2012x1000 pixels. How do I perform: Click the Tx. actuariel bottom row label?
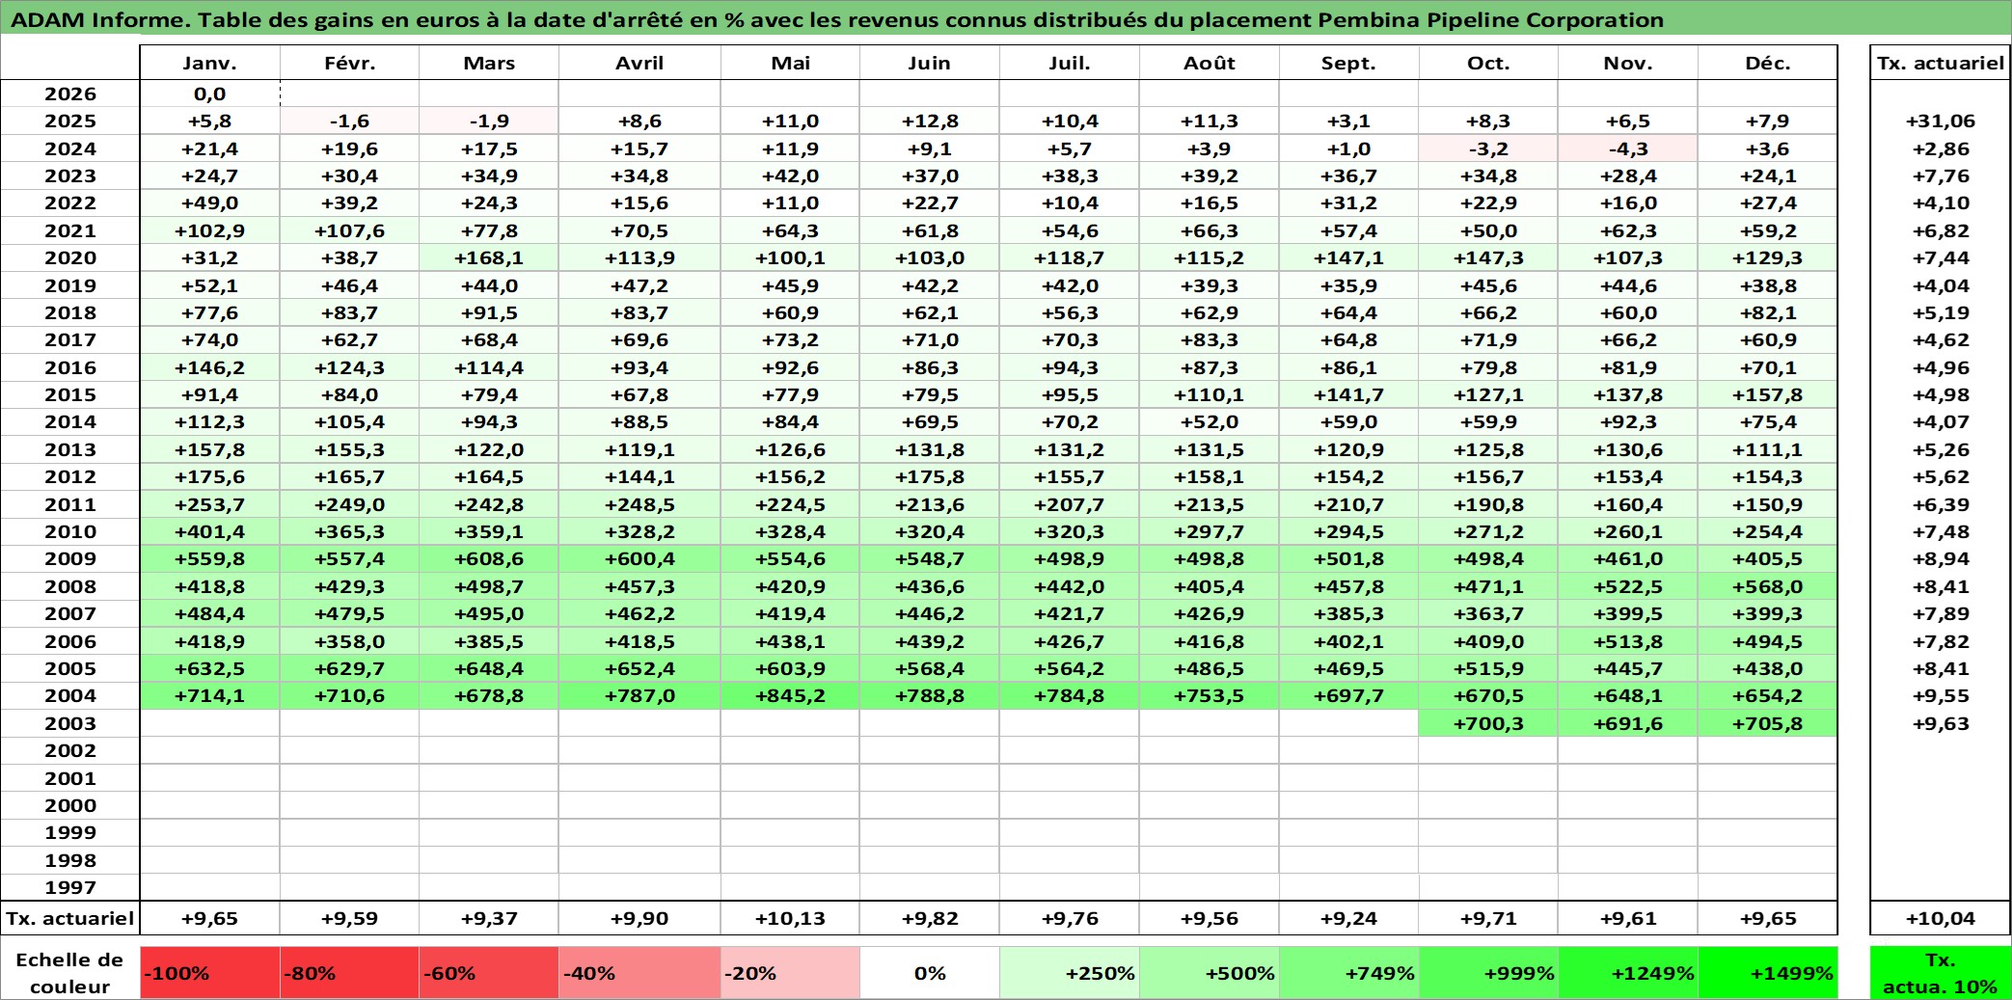tap(70, 918)
